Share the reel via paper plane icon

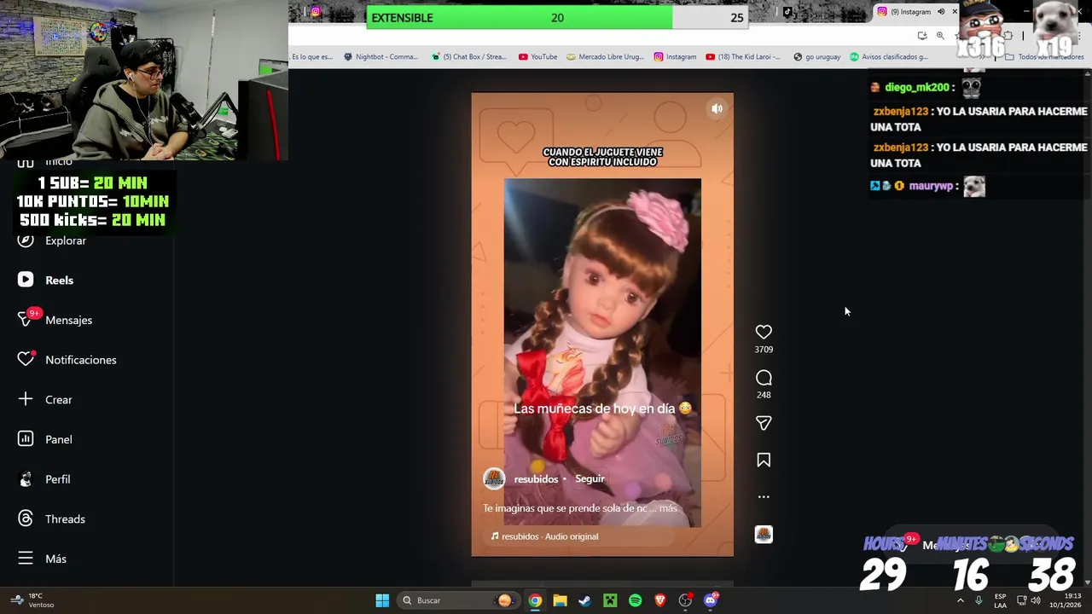764,423
